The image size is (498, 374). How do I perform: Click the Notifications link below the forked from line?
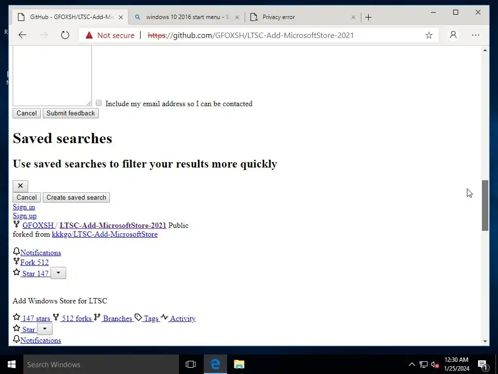point(41,253)
